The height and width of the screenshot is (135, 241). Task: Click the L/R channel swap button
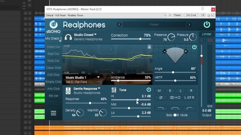tap(189, 97)
